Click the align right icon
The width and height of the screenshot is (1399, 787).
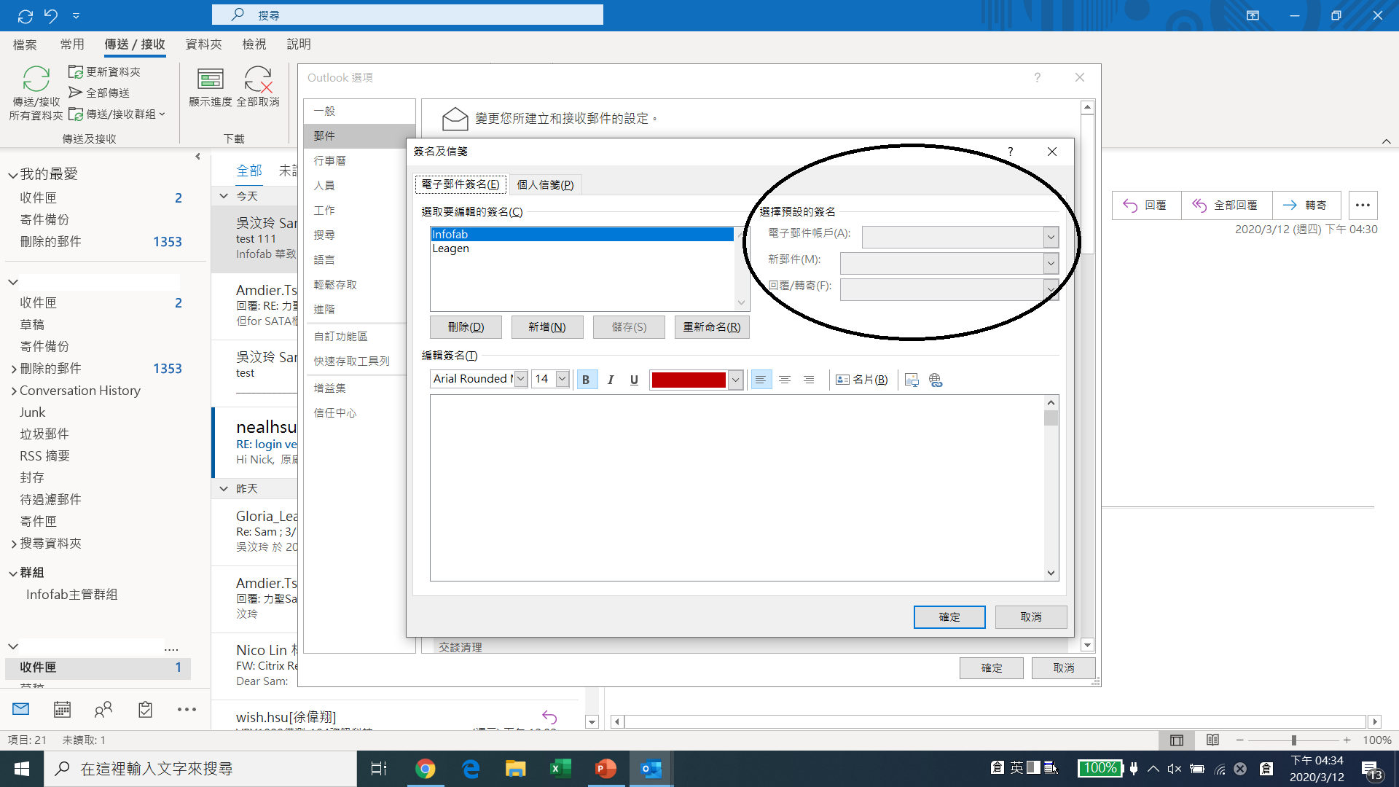[809, 380]
